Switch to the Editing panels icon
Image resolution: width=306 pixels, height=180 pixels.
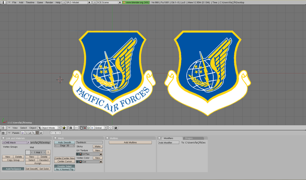[x=37, y=133]
